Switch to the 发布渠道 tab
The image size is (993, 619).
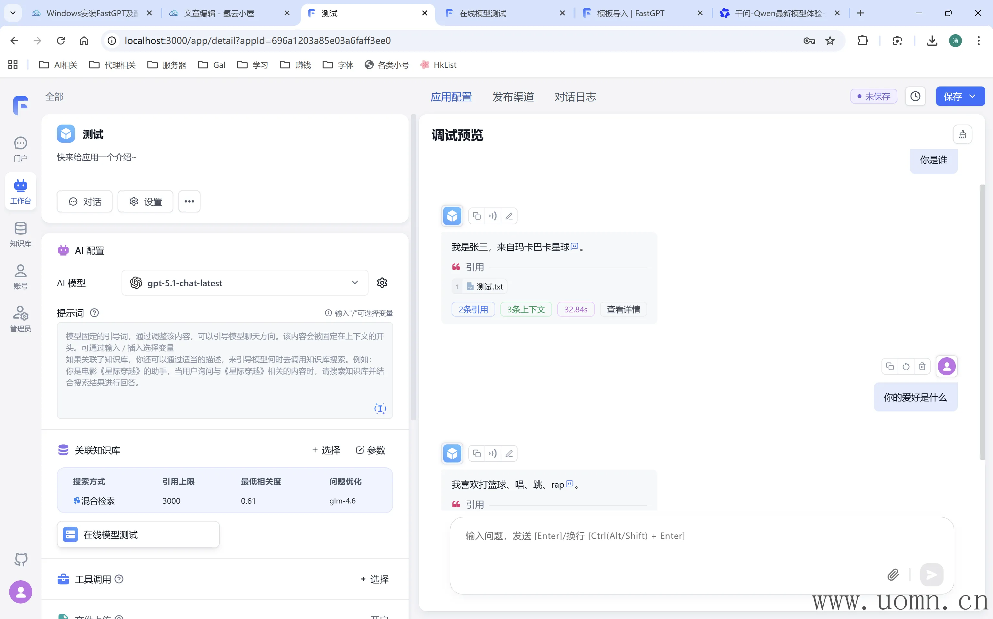click(513, 97)
